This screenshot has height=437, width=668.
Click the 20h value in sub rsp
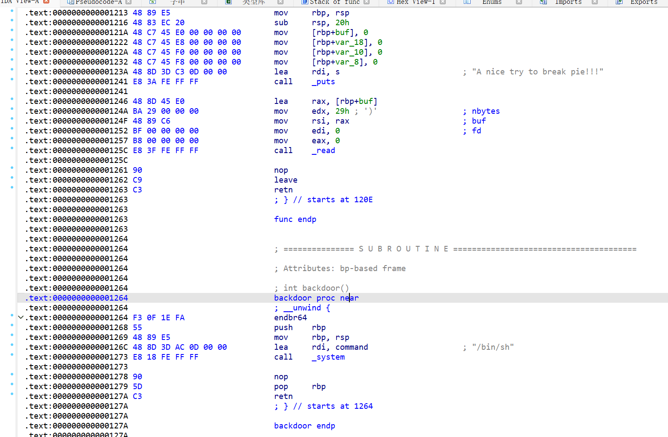(x=342, y=23)
